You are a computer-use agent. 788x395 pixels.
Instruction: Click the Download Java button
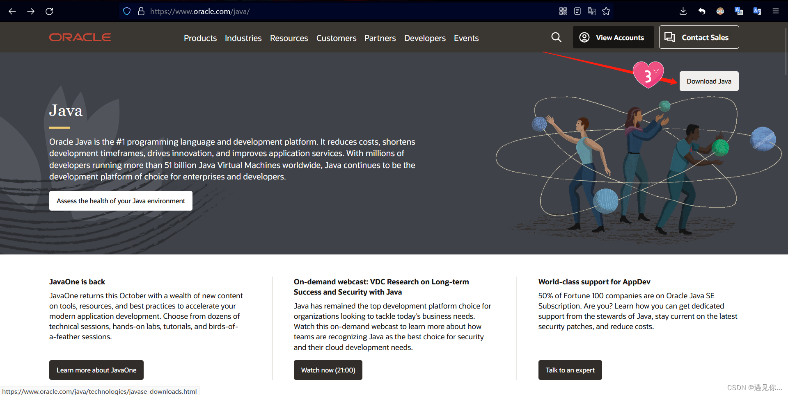[x=709, y=81]
